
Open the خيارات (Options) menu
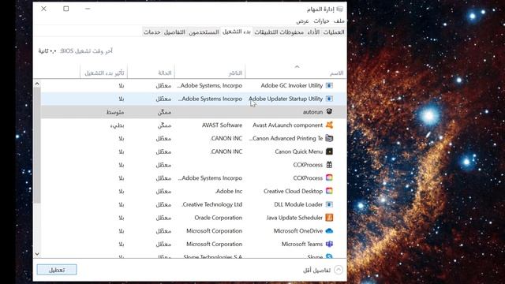[x=321, y=21]
